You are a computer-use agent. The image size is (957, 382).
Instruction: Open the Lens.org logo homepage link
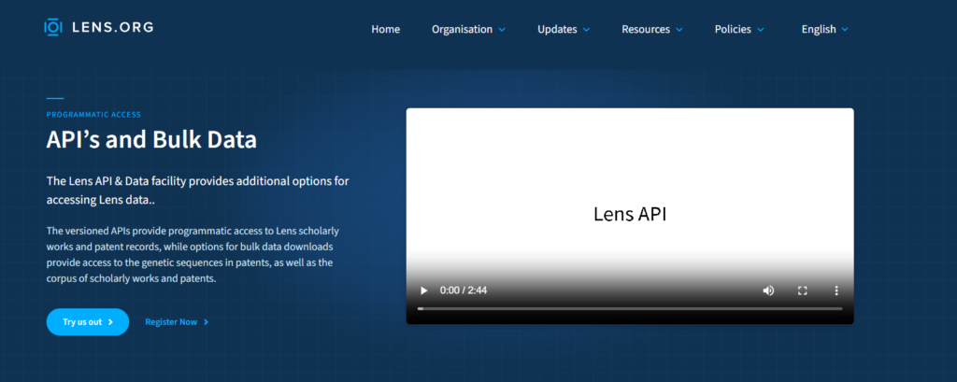99,27
